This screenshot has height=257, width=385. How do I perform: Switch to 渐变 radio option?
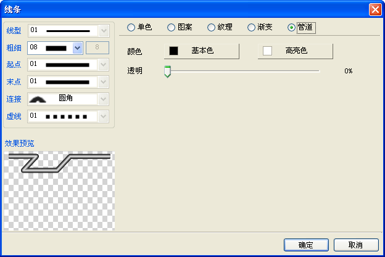(x=260, y=27)
